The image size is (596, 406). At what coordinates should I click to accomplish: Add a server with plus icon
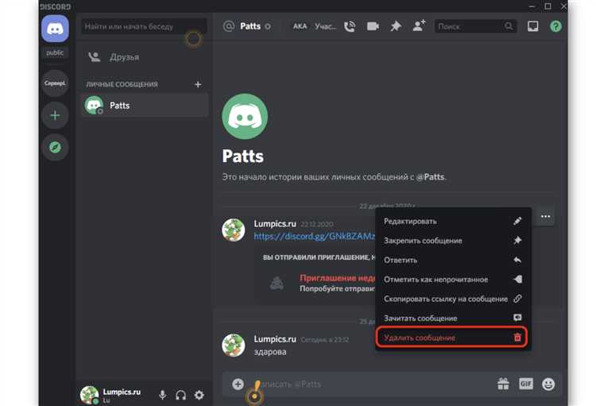click(55, 115)
